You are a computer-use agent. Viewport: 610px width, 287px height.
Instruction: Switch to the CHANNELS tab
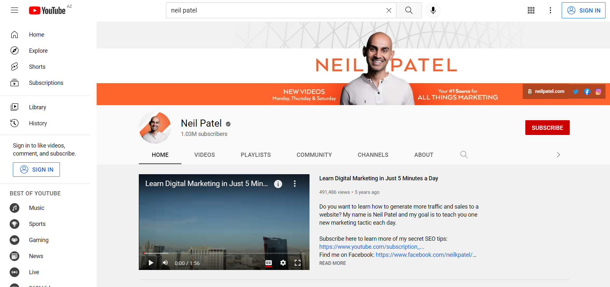coord(373,155)
